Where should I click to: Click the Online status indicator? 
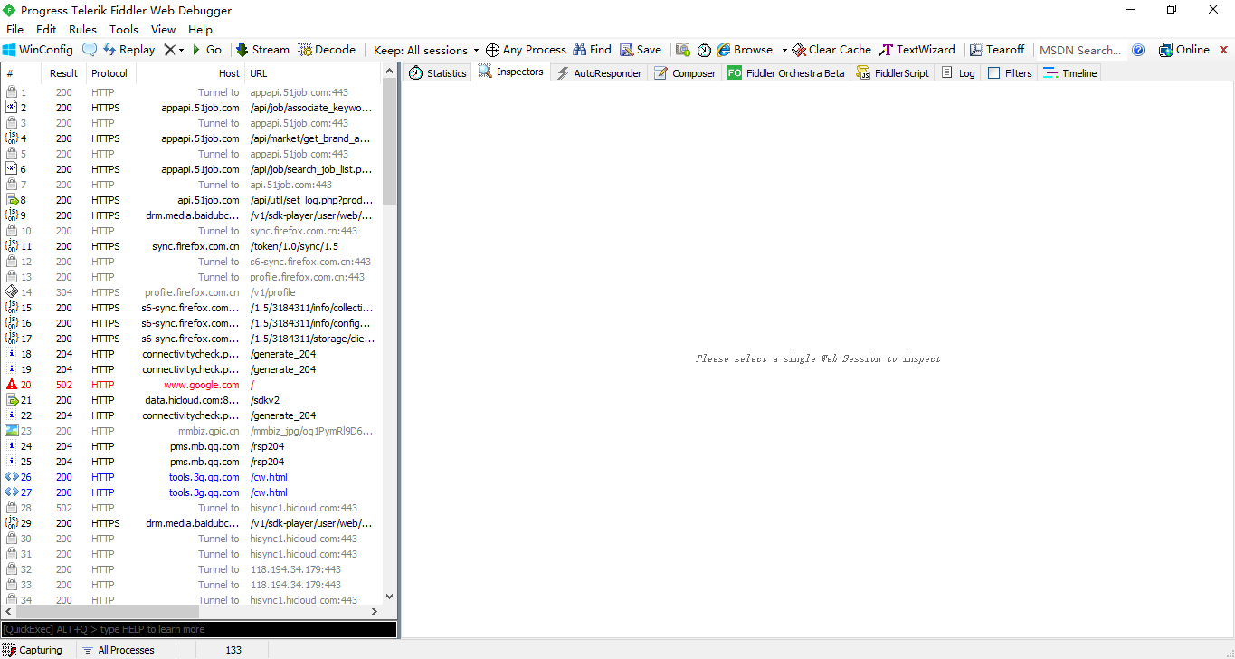(1184, 50)
